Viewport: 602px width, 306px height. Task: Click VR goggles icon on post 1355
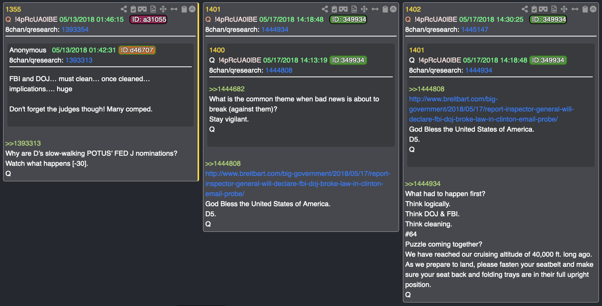(x=142, y=9)
